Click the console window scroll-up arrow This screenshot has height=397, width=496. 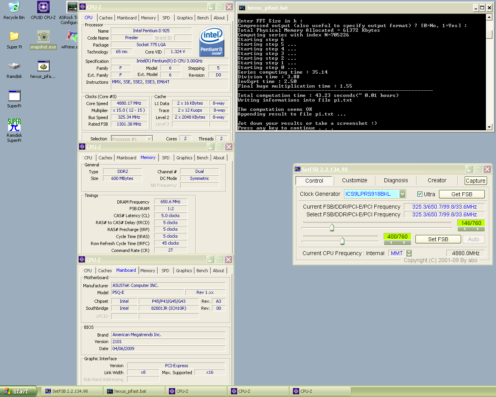pos(489,17)
